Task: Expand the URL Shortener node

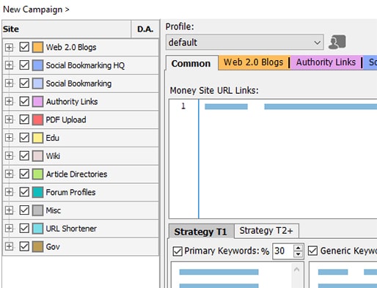Action: tap(9, 229)
